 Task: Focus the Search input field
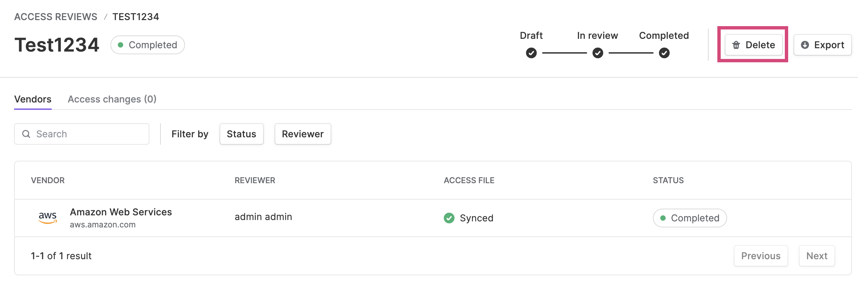[82, 134]
